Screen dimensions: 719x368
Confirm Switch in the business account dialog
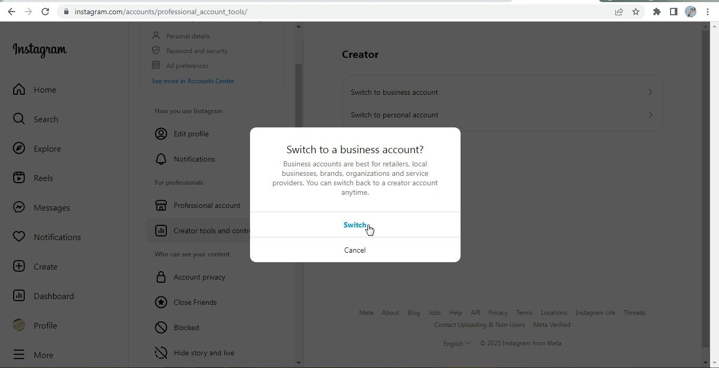355,225
